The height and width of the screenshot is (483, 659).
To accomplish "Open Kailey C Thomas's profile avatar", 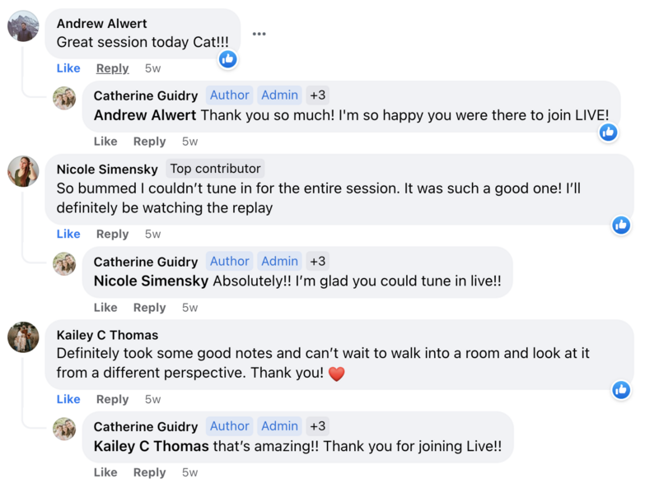I will point(24,337).
